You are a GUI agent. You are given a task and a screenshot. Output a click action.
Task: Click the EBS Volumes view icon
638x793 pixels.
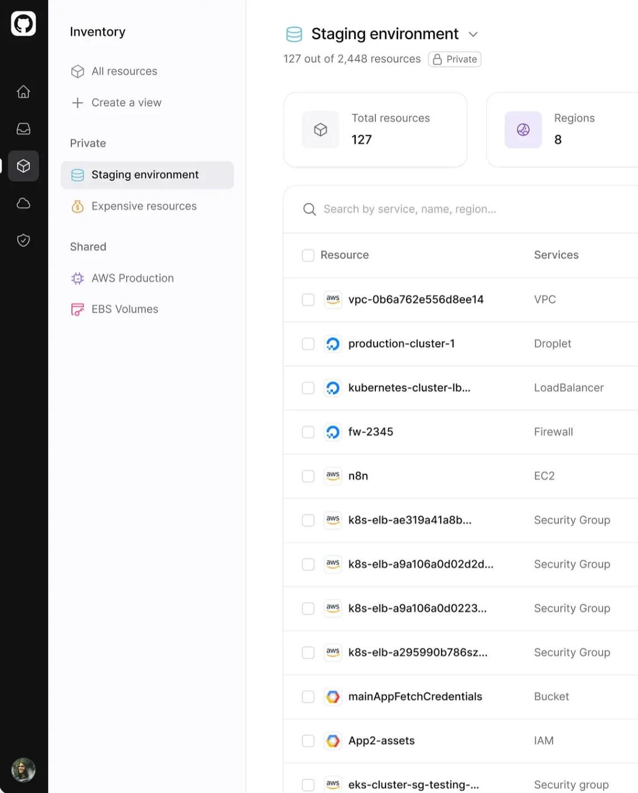78,310
